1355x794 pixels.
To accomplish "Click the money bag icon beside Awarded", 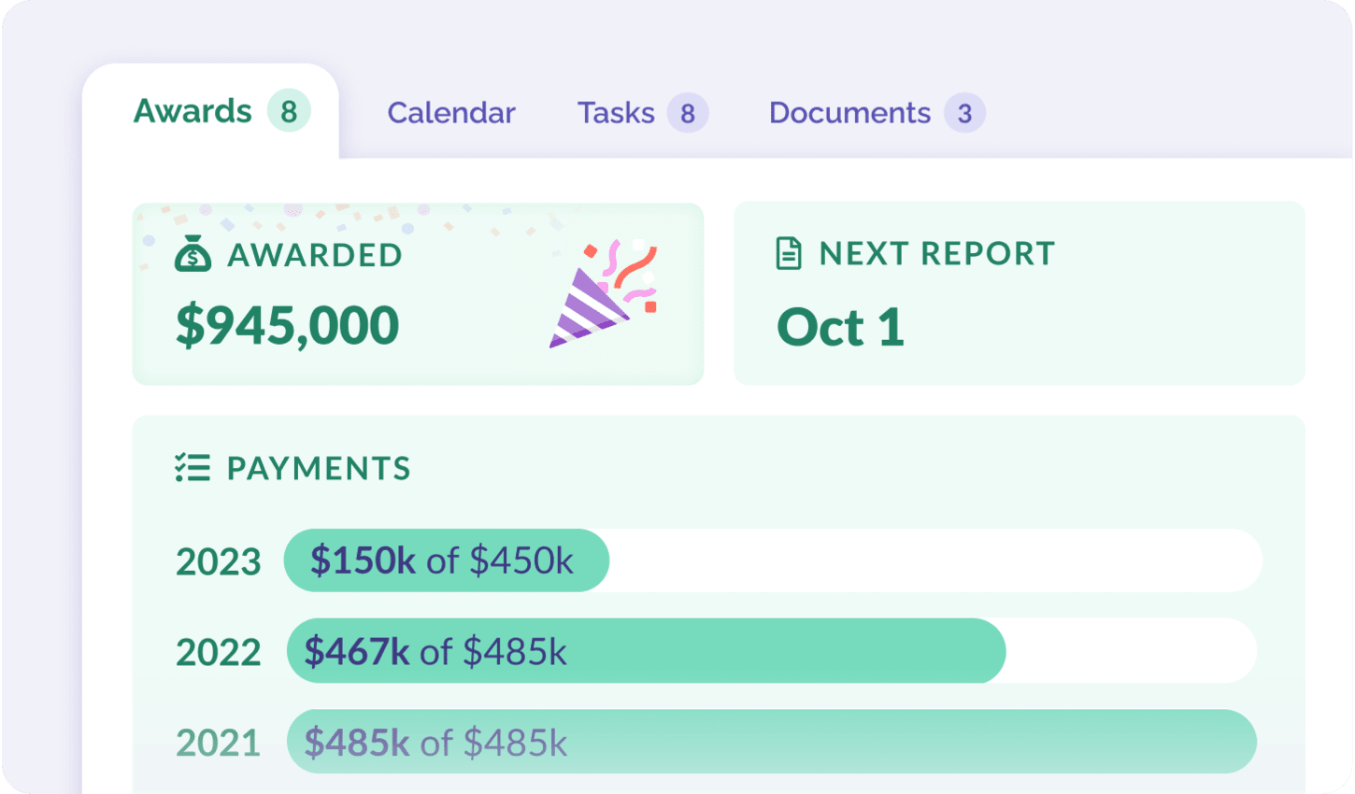I will point(193,254).
